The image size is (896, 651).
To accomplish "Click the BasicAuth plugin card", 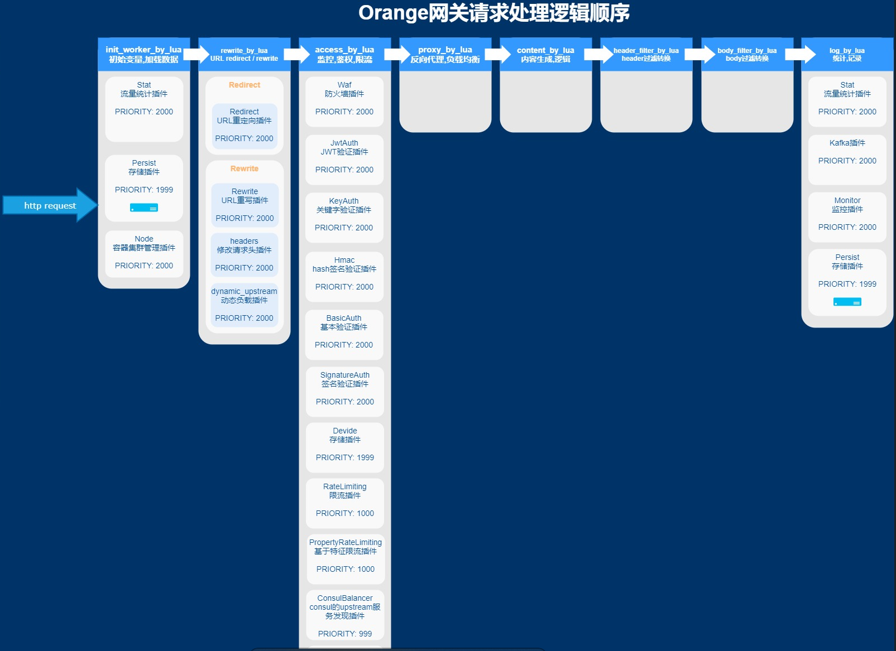I will (x=344, y=335).
